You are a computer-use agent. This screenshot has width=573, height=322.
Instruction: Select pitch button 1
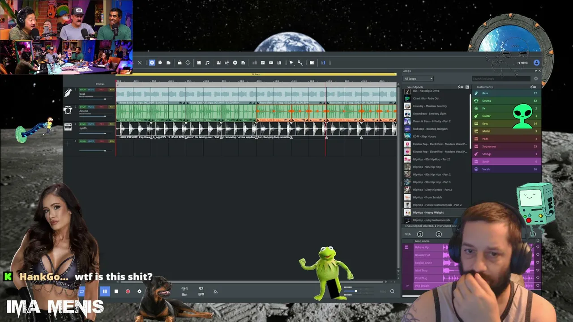(420, 234)
